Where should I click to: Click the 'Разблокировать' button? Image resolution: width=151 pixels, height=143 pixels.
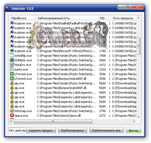coord(73,131)
